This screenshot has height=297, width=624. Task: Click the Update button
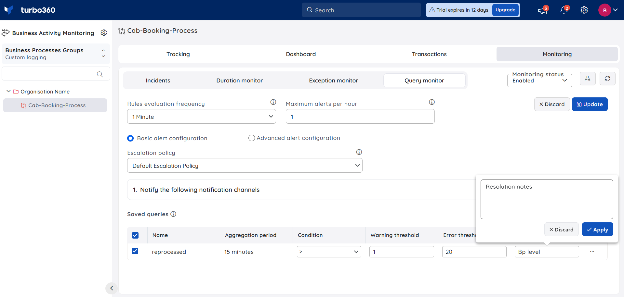tap(590, 104)
